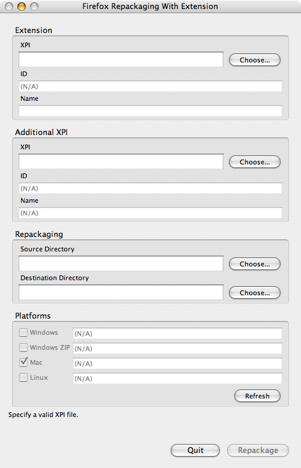Screen dimensions: 301x468
Task: Click the yellow minimize window button
Action: coord(22,6)
